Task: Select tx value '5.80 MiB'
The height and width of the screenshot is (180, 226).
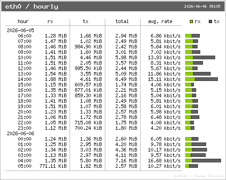Action: pos(91,161)
